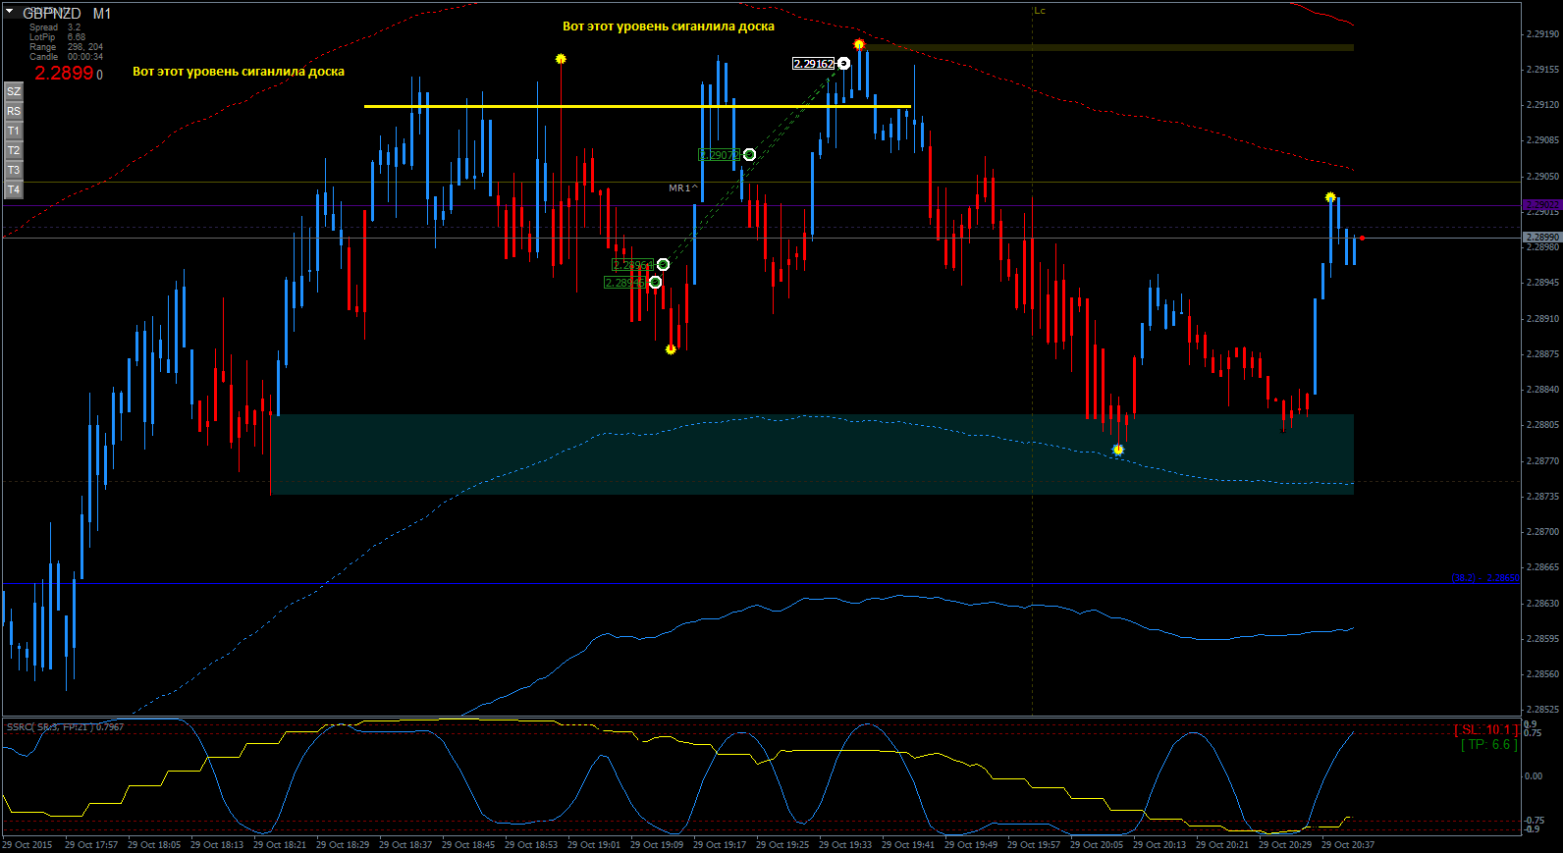Click the 29 Oct 20:37 time axis label
The image size is (1563, 853).
click(1348, 845)
